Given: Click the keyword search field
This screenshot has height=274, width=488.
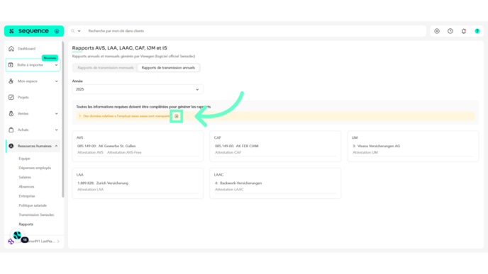Looking at the screenshot, I should point(255,31).
